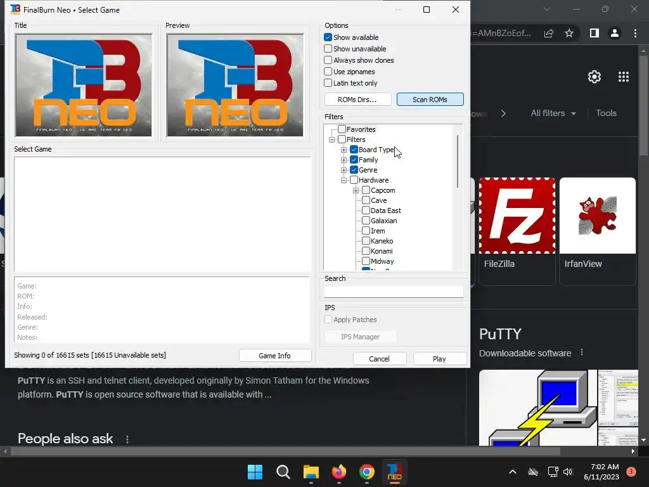Click the Title preview image
Viewport: 649px width, 487px height.
coord(84,86)
